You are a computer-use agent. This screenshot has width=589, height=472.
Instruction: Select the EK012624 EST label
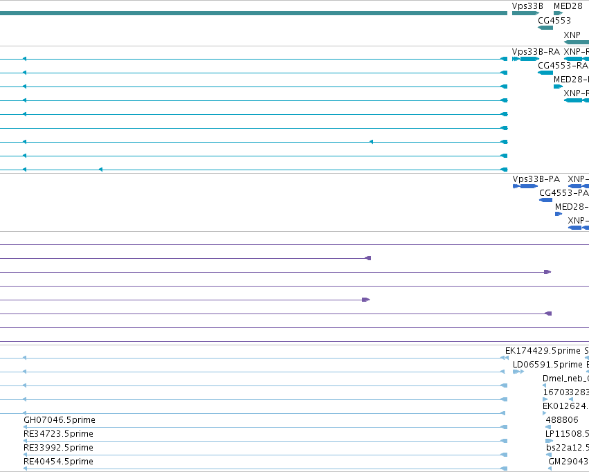pos(565,406)
